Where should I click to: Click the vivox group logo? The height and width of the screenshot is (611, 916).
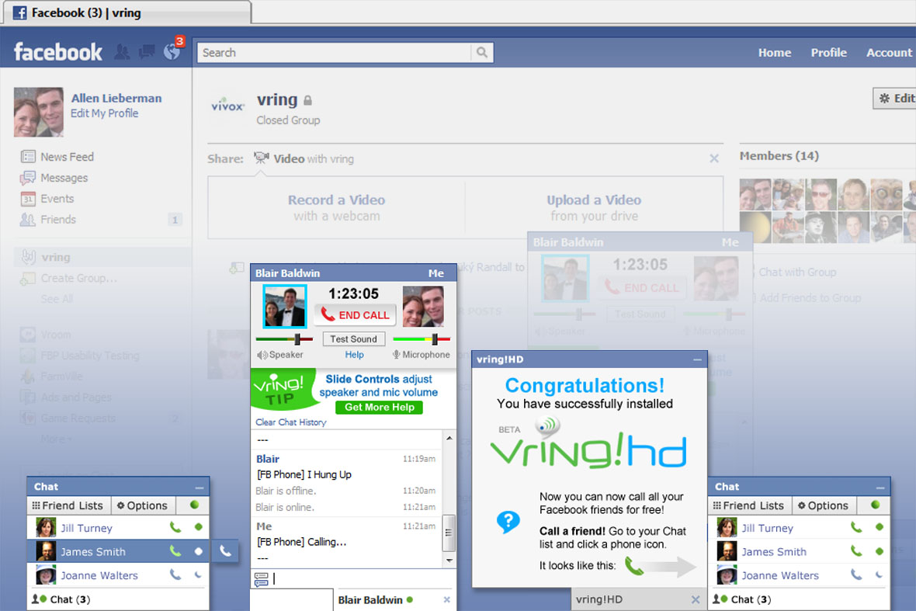[227, 106]
